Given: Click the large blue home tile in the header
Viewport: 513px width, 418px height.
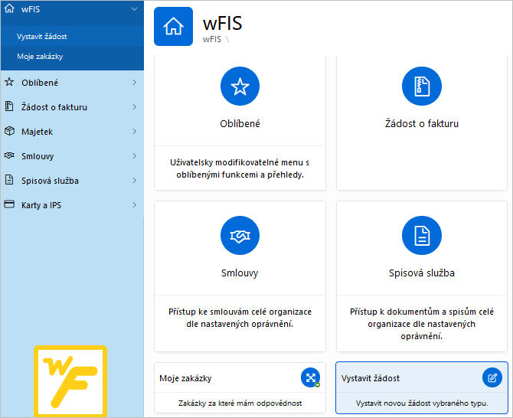Looking at the screenshot, I should click(173, 27).
